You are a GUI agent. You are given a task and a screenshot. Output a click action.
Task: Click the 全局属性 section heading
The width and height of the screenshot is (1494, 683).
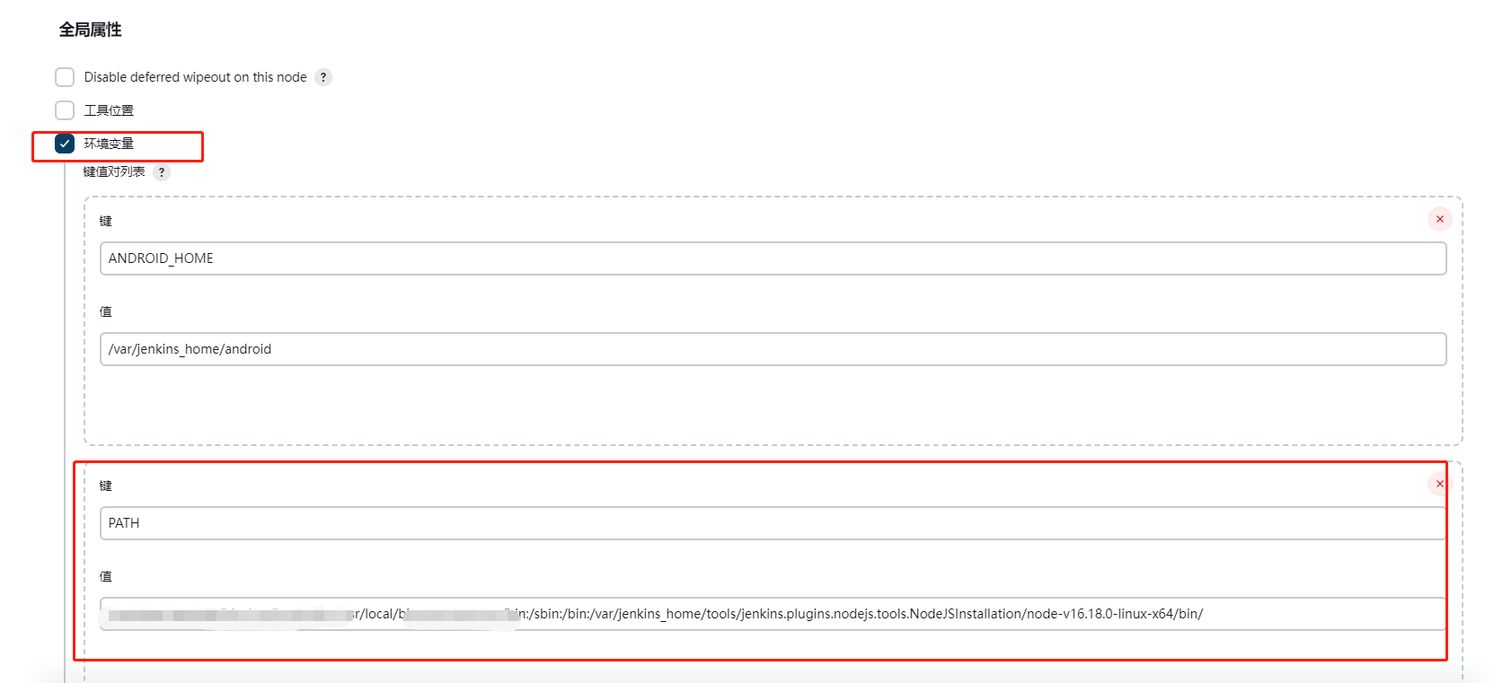coord(90,30)
